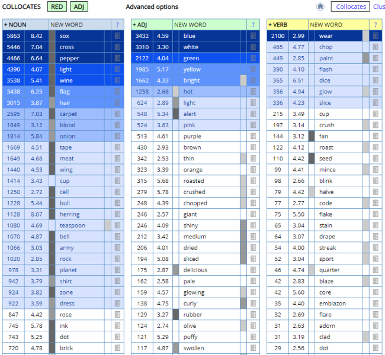385x355 pixels.
Task: Open help question mark for nouns
Action: [117, 25]
